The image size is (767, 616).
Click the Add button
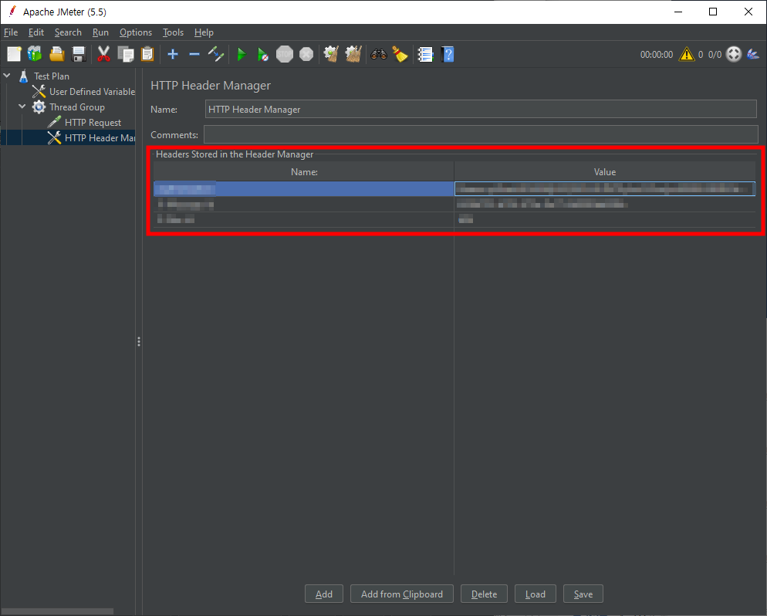coord(324,594)
